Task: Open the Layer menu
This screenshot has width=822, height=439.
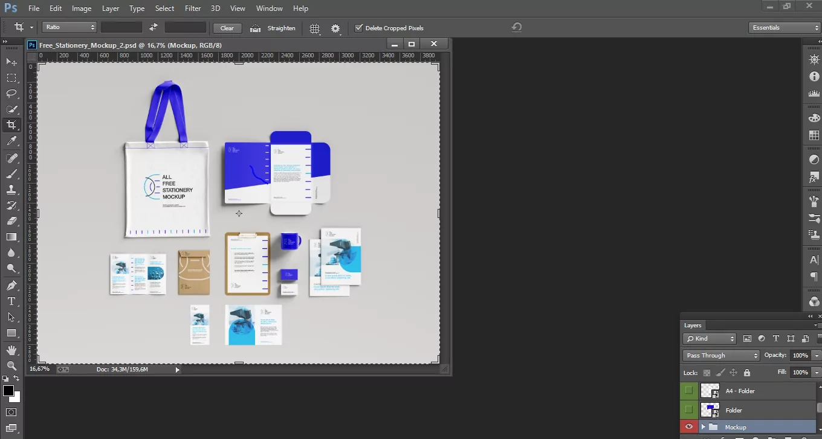Action: tap(111, 8)
